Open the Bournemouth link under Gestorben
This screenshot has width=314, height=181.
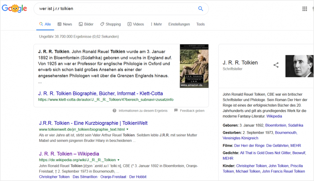(286, 132)
